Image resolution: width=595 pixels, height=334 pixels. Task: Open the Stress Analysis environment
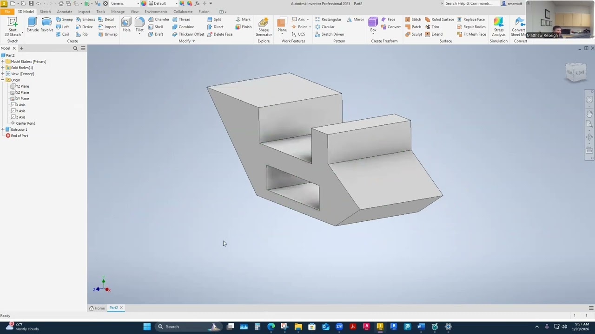coord(498,27)
